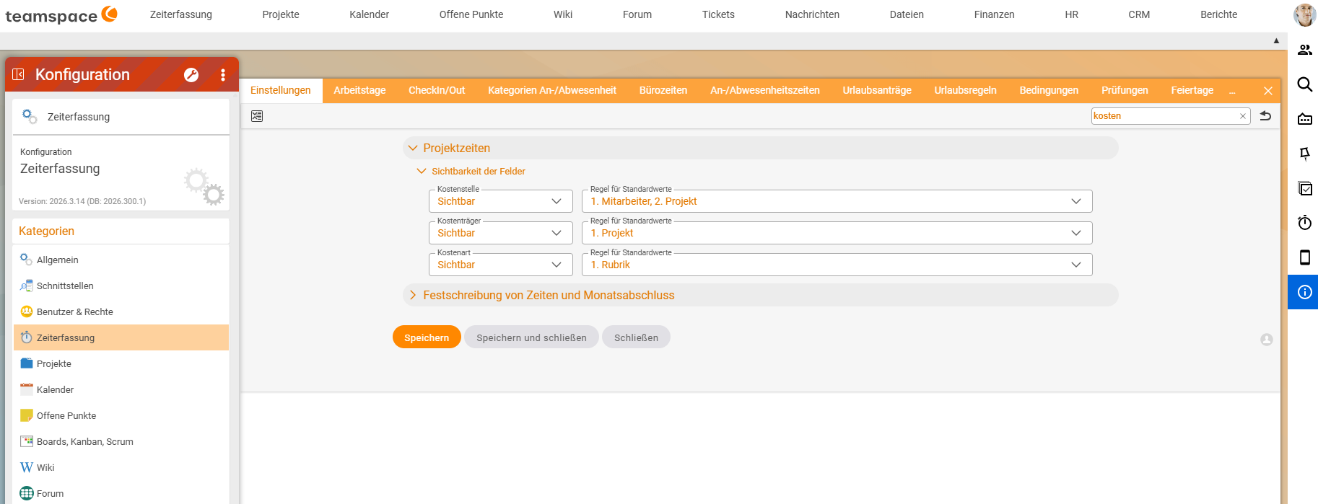Open the info icon in right sidebar
The image size is (1318, 504).
pyautogui.click(x=1305, y=292)
